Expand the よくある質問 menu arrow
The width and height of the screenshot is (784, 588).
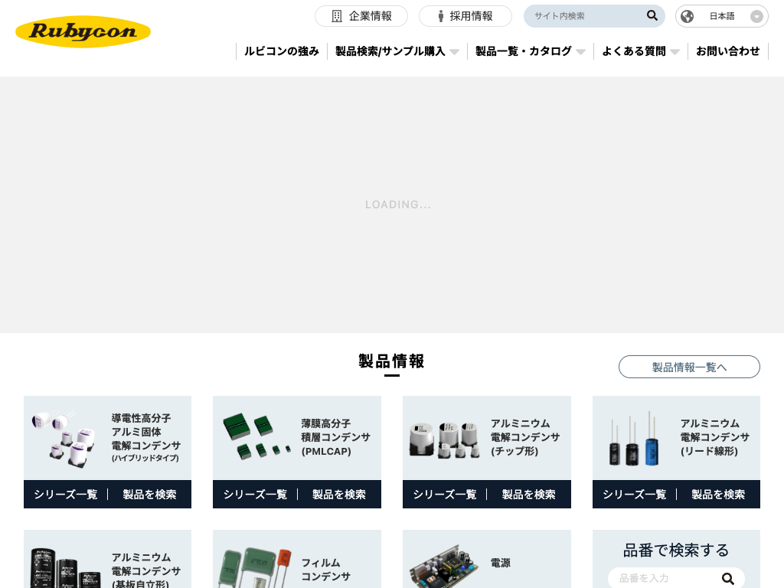pos(675,52)
